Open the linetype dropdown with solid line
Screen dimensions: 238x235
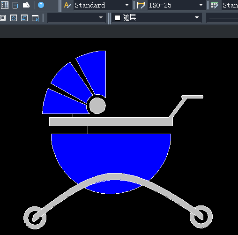(222, 18)
